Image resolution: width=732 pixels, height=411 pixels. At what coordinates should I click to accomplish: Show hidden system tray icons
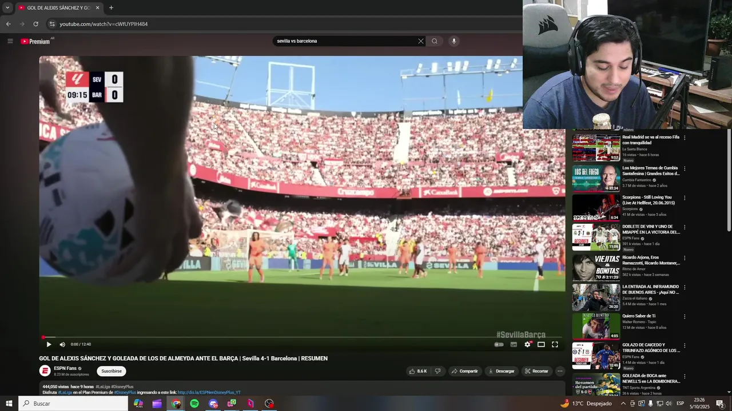pos(623,404)
